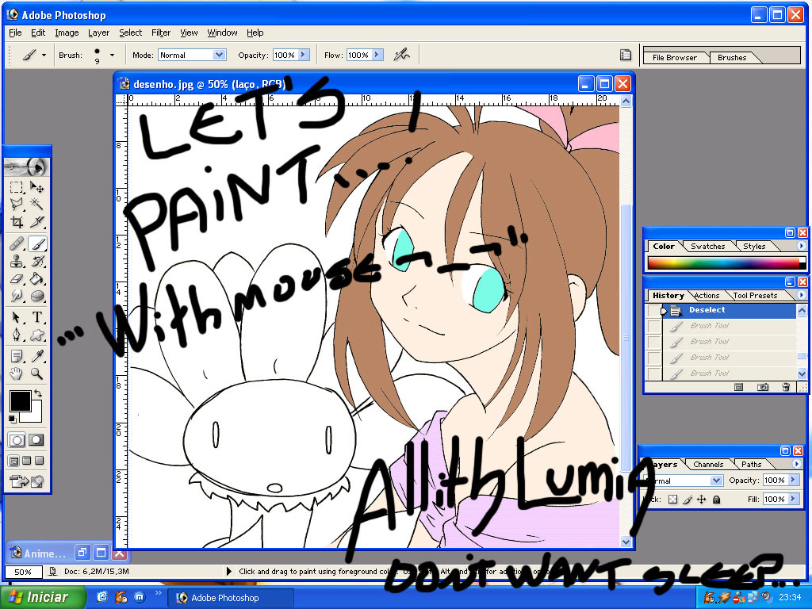Create new snapshot in History palette
812x609 pixels.
point(762,387)
